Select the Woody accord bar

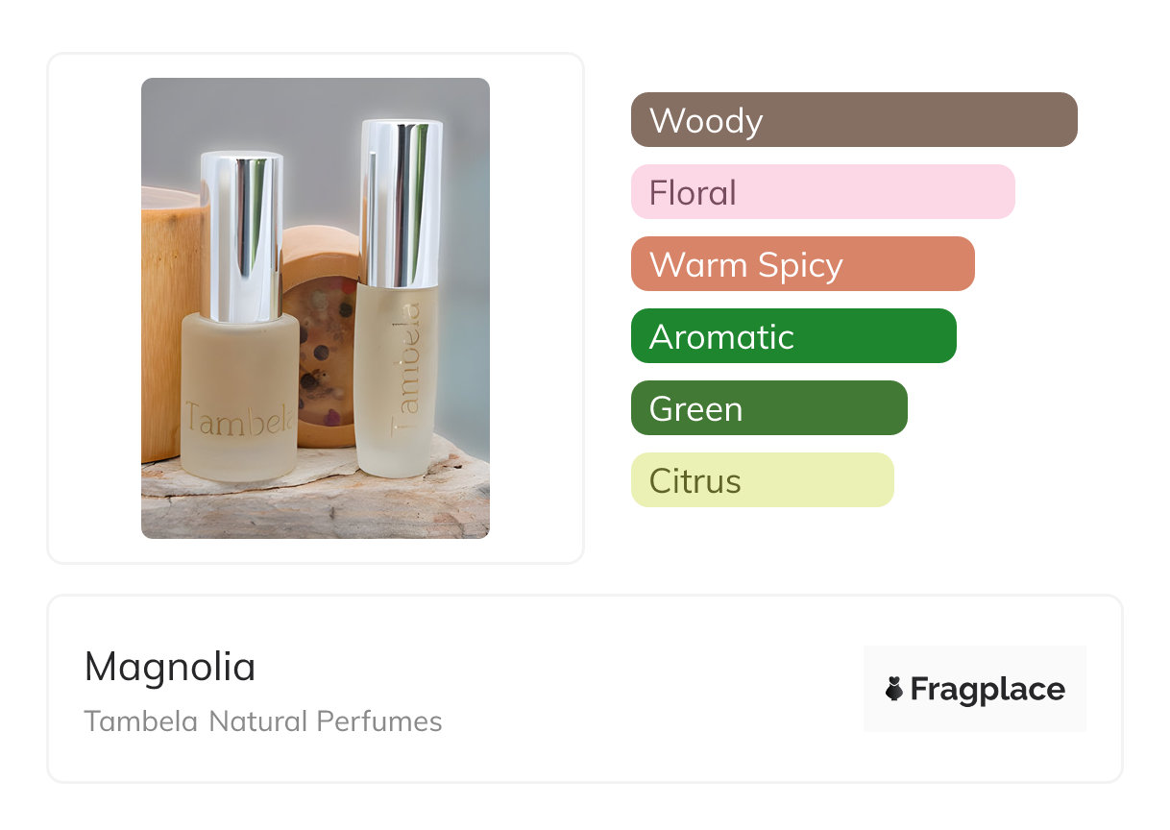click(853, 120)
